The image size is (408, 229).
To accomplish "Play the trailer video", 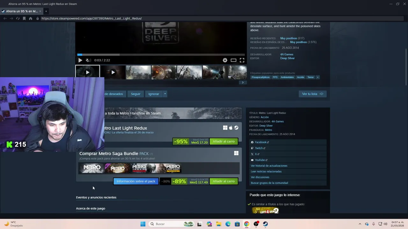I will coord(80,60).
